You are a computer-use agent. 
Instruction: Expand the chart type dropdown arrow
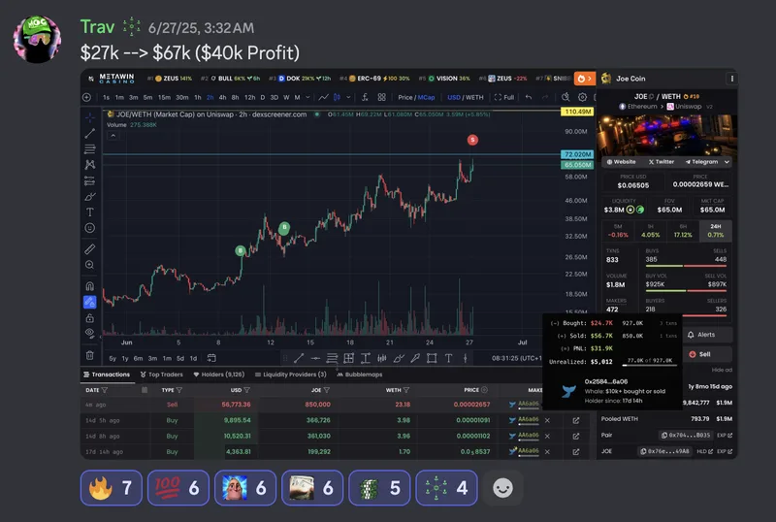click(x=348, y=98)
